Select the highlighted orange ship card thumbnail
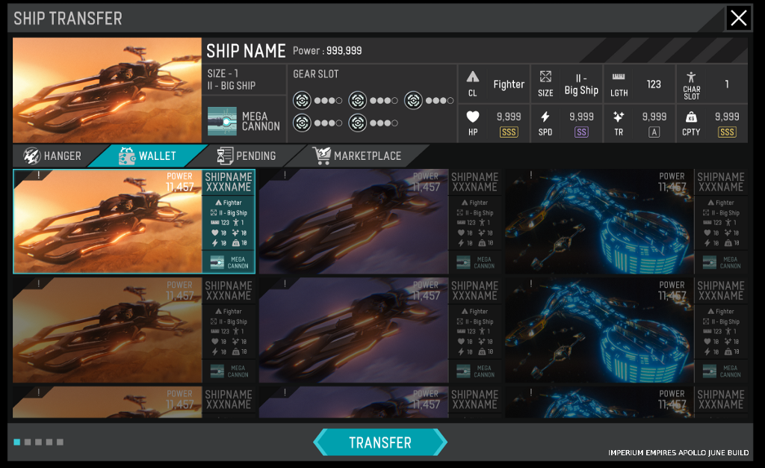 click(x=108, y=221)
